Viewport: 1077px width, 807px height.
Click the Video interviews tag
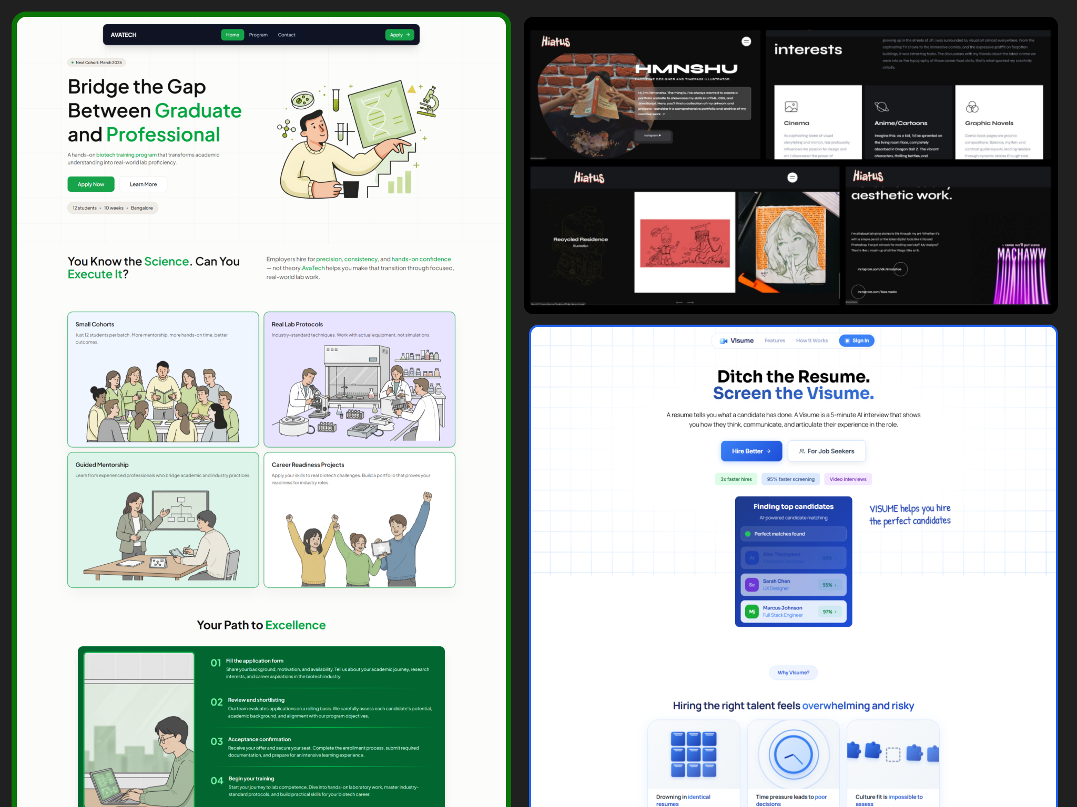(848, 479)
